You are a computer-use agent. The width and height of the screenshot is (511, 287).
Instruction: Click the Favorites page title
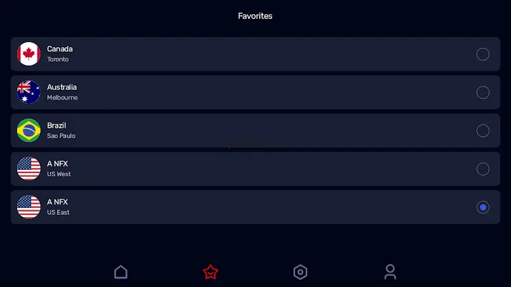click(x=255, y=16)
